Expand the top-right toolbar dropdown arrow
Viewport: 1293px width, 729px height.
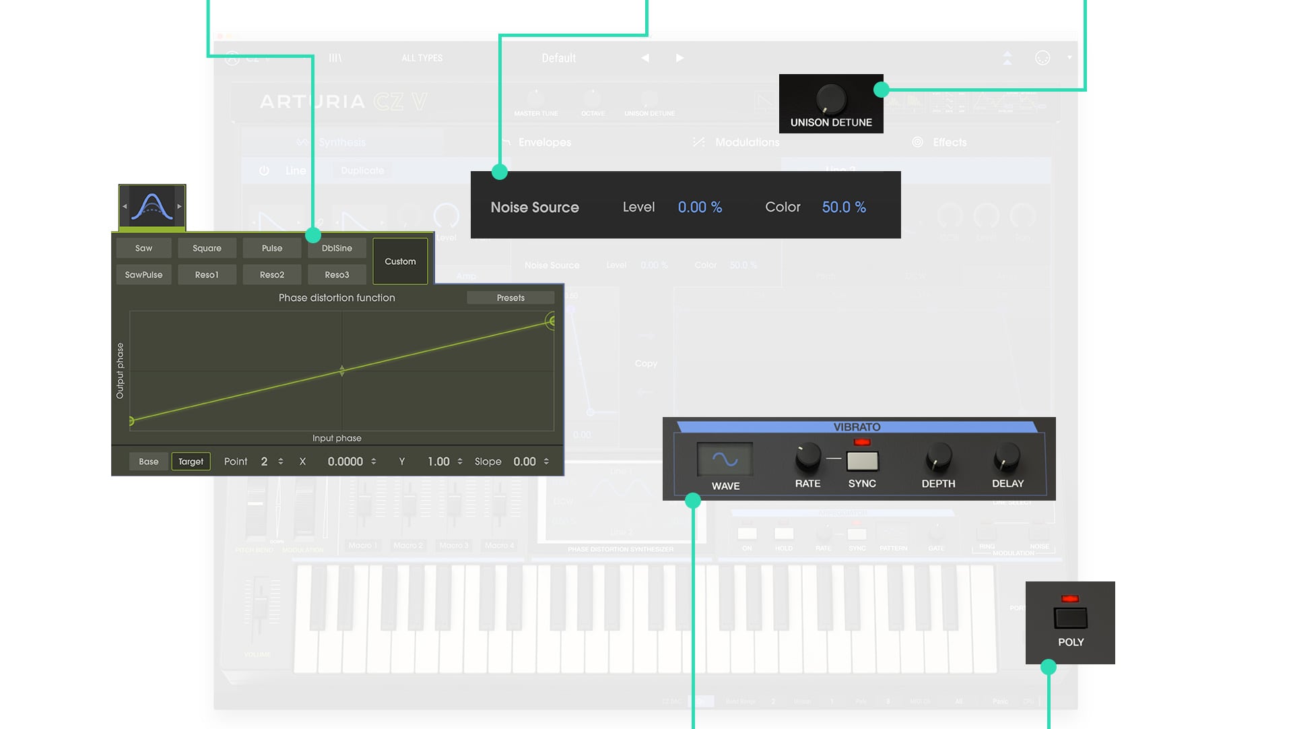(x=1069, y=58)
